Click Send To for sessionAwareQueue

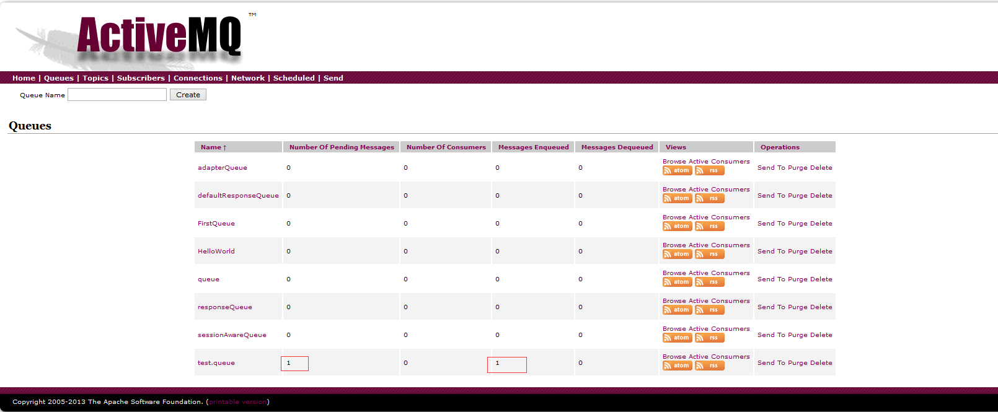point(771,335)
